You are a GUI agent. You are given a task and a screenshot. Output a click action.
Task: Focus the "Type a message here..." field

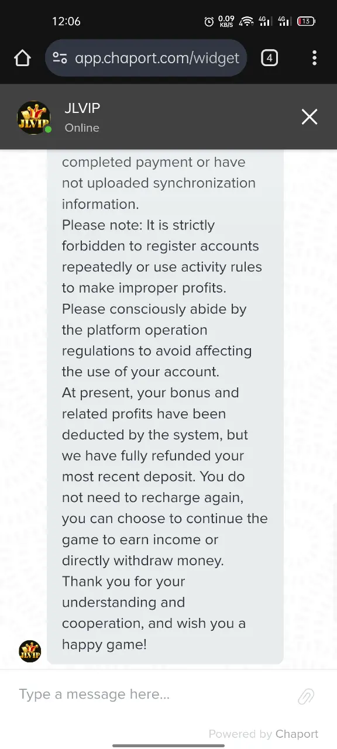(155, 695)
